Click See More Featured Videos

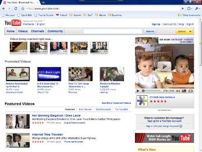click(116, 103)
